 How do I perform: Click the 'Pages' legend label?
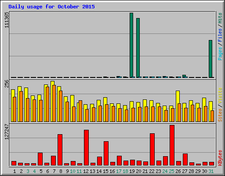click(x=220, y=54)
